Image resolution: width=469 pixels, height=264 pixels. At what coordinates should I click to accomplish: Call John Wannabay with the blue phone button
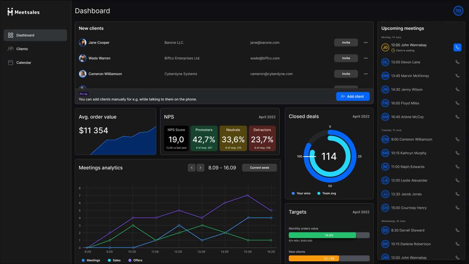[x=457, y=47]
